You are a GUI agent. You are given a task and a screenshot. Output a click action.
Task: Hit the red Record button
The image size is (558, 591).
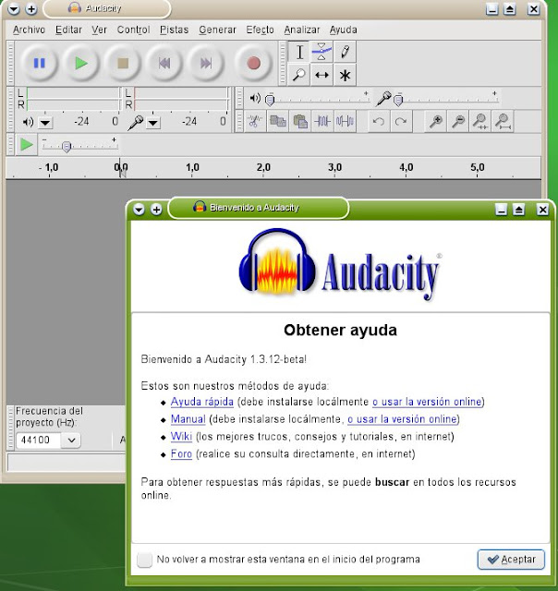[x=253, y=64]
